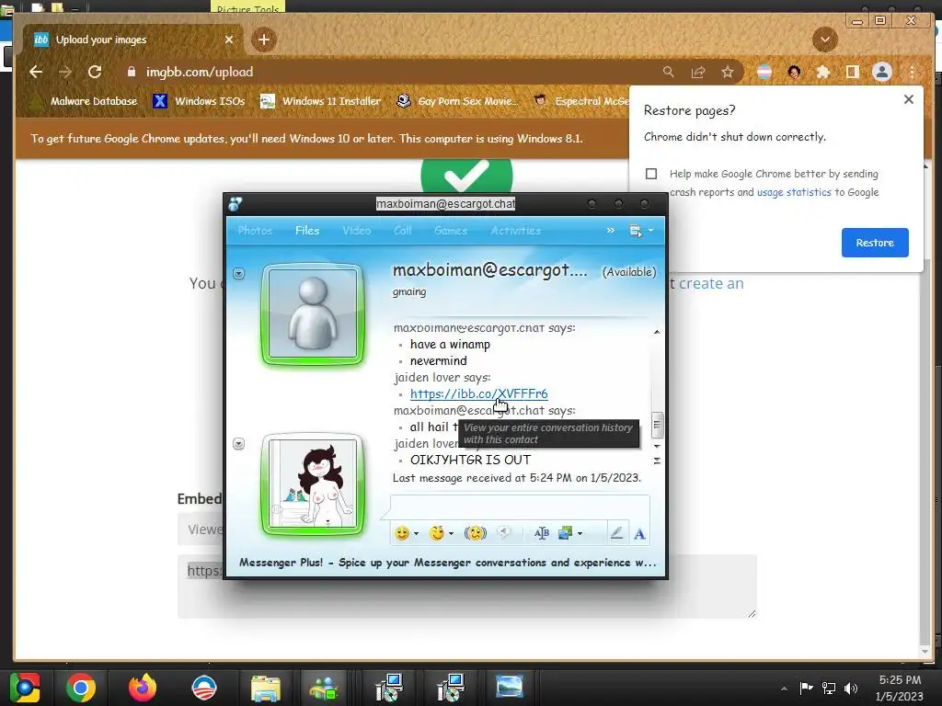
Task: Click Messenger Plus promotional banner text
Action: pos(448,563)
